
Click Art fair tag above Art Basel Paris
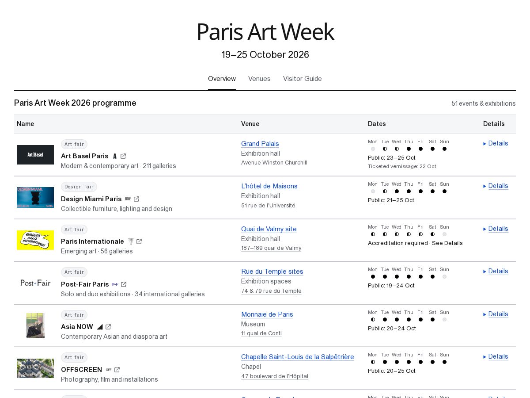tap(74, 144)
